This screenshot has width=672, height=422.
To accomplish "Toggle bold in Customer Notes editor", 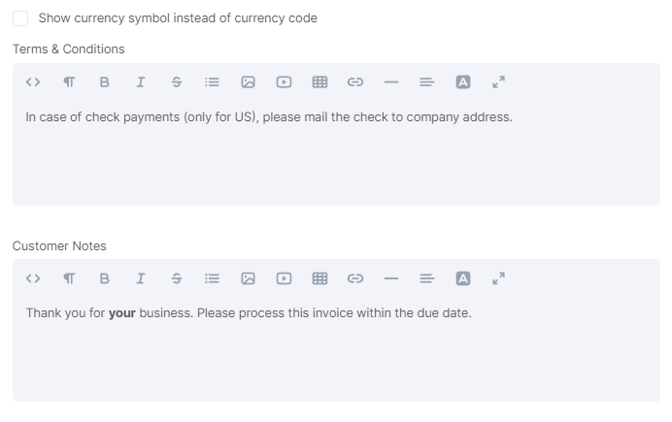I will pyautogui.click(x=105, y=278).
